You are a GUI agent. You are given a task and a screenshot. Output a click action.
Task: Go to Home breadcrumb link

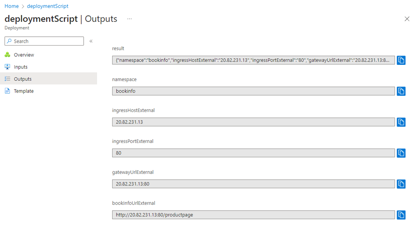(11, 6)
